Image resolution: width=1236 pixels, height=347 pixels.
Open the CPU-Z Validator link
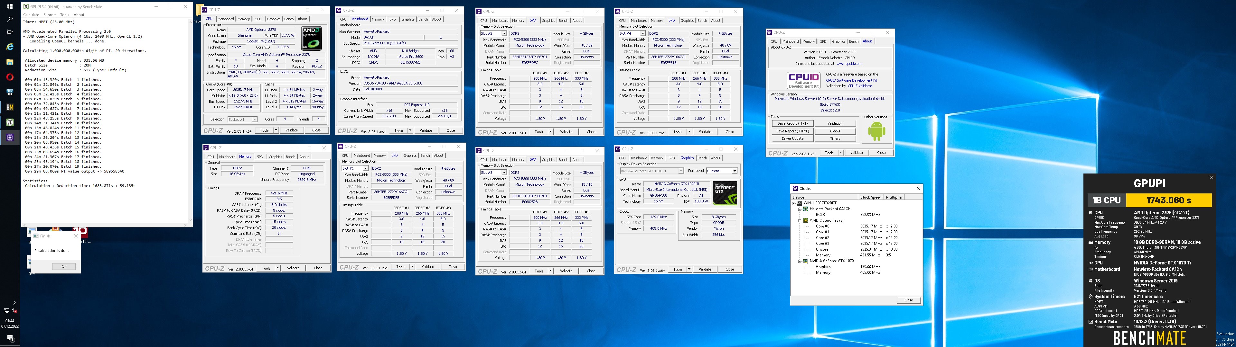(x=860, y=86)
